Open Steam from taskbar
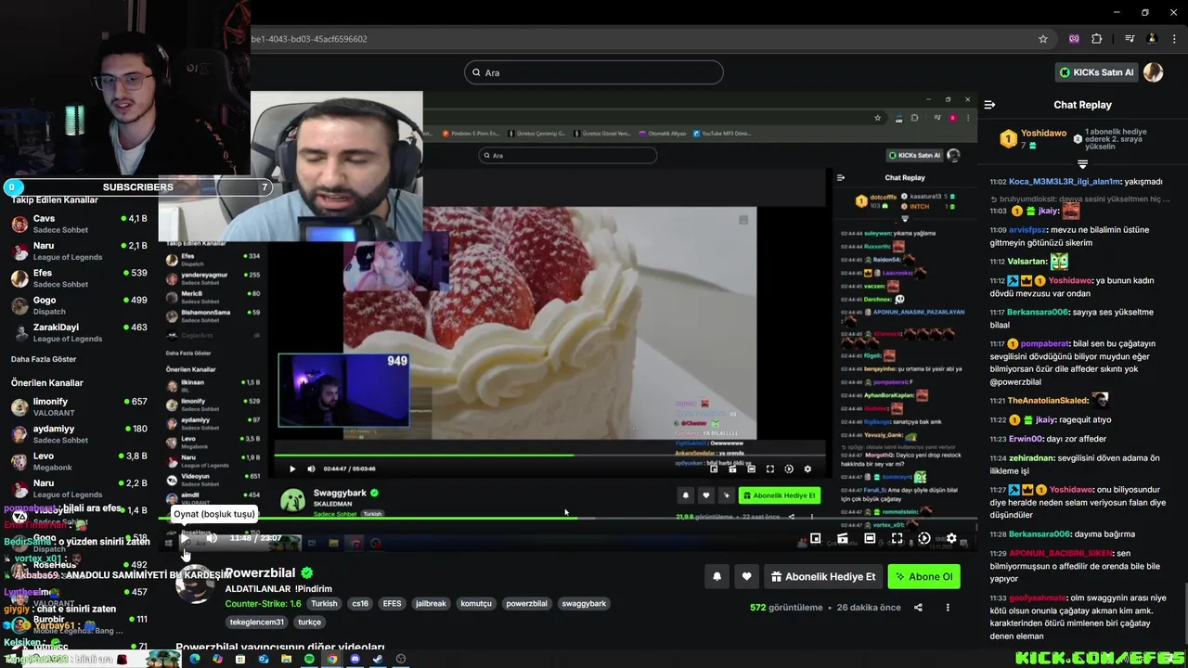This screenshot has height=668, width=1188. point(378,659)
